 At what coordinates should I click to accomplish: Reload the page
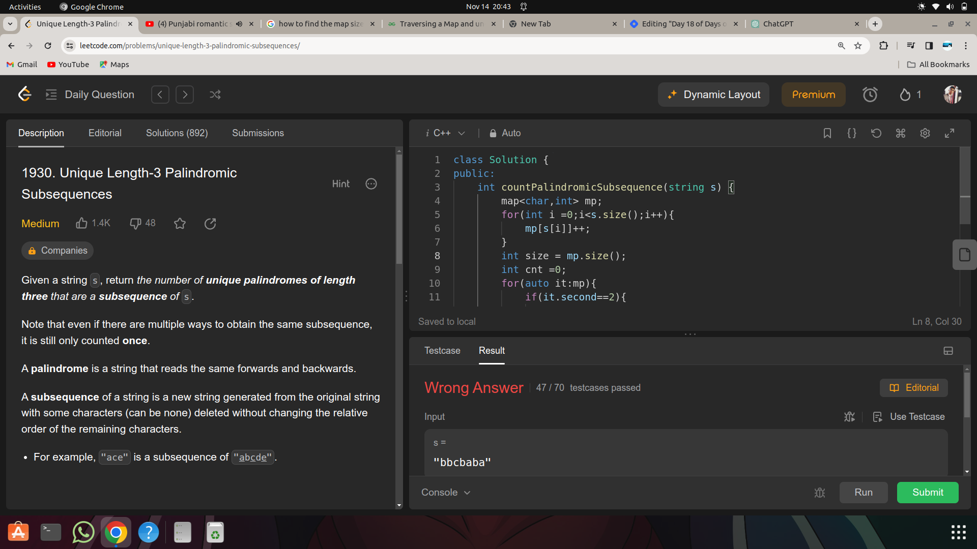pyautogui.click(x=48, y=46)
